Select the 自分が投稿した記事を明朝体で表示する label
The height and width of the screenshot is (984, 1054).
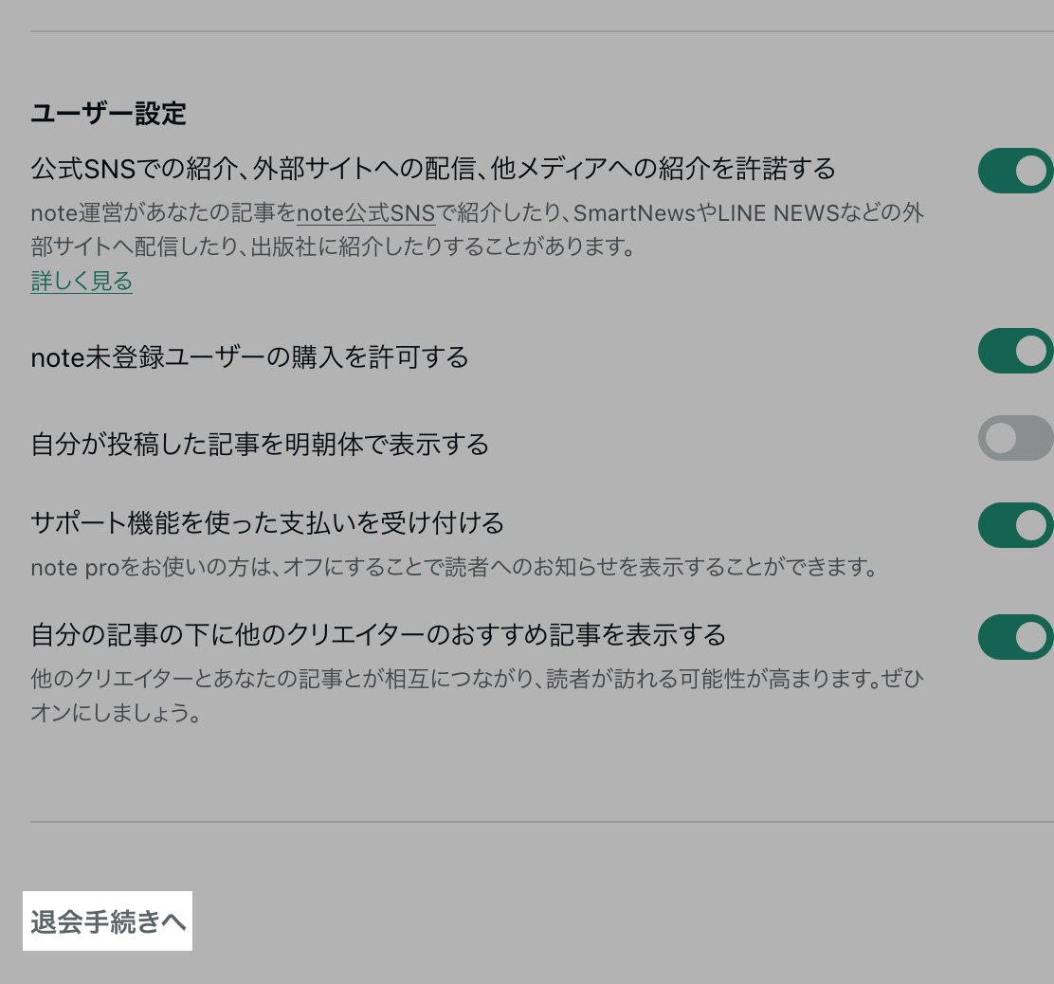260,444
